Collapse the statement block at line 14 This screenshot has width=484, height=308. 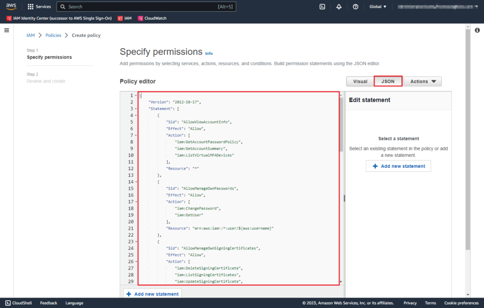point(136,182)
